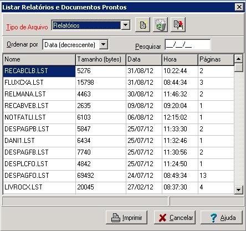
Task: Click the new document icon with sparkle
Action: point(142,25)
